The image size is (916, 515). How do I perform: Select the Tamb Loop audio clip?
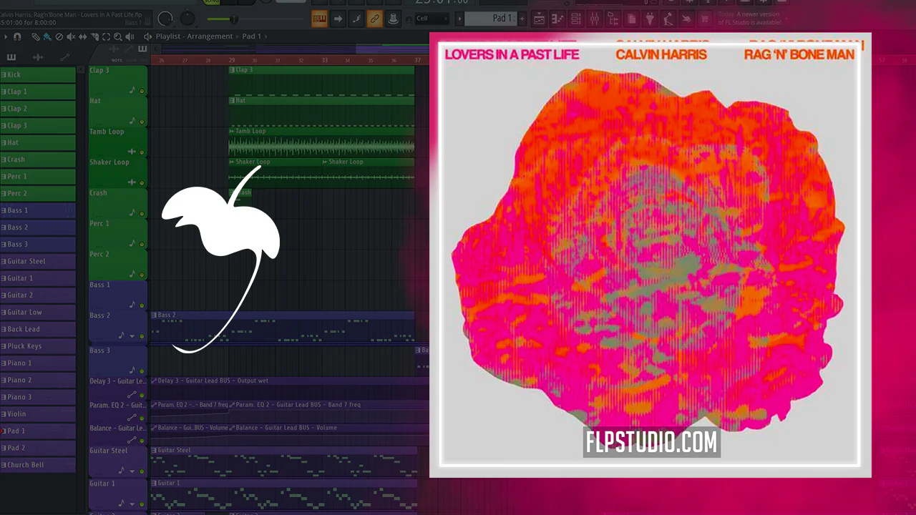point(321,142)
